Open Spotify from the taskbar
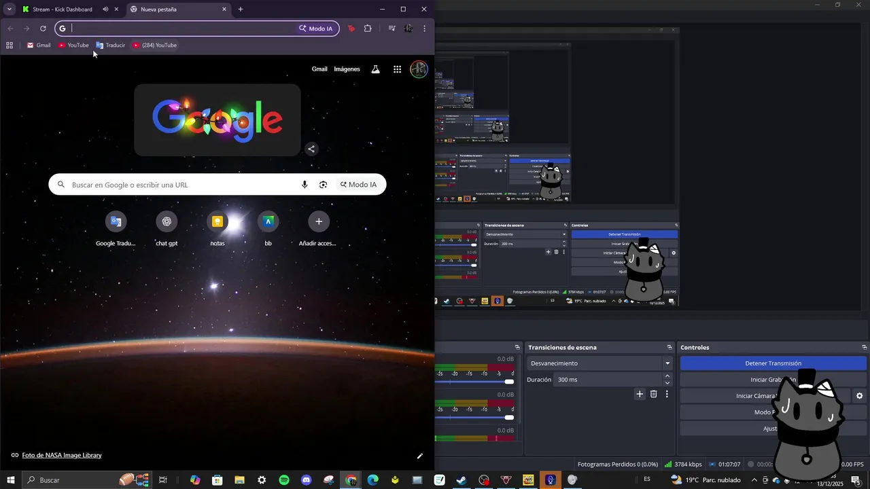 tap(284, 480)
